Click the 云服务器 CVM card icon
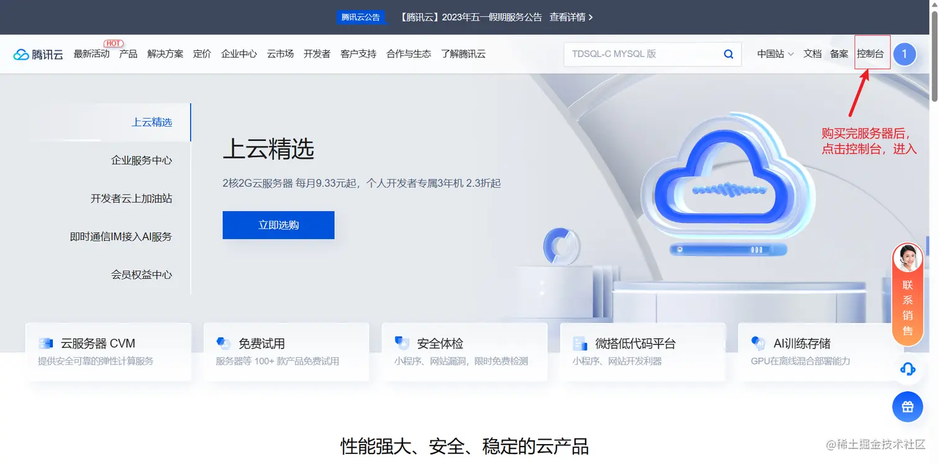 [45, 343]
